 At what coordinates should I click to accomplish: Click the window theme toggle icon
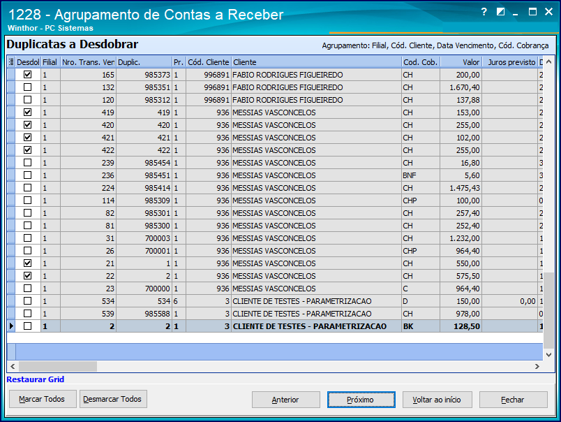[500, 12]
